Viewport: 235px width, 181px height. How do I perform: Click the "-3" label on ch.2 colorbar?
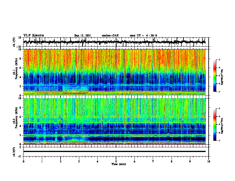tap(219, 109)
